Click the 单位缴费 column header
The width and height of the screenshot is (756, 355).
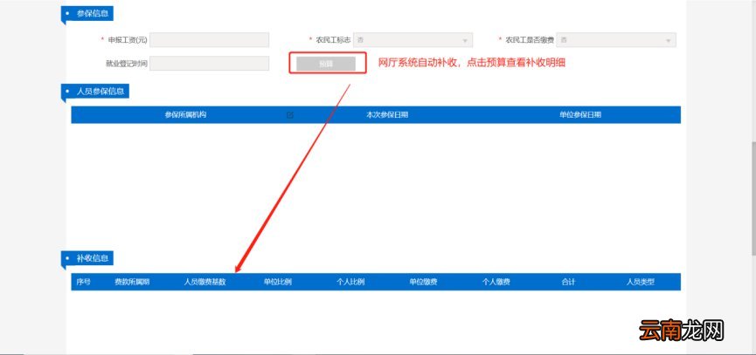[423, 282]
